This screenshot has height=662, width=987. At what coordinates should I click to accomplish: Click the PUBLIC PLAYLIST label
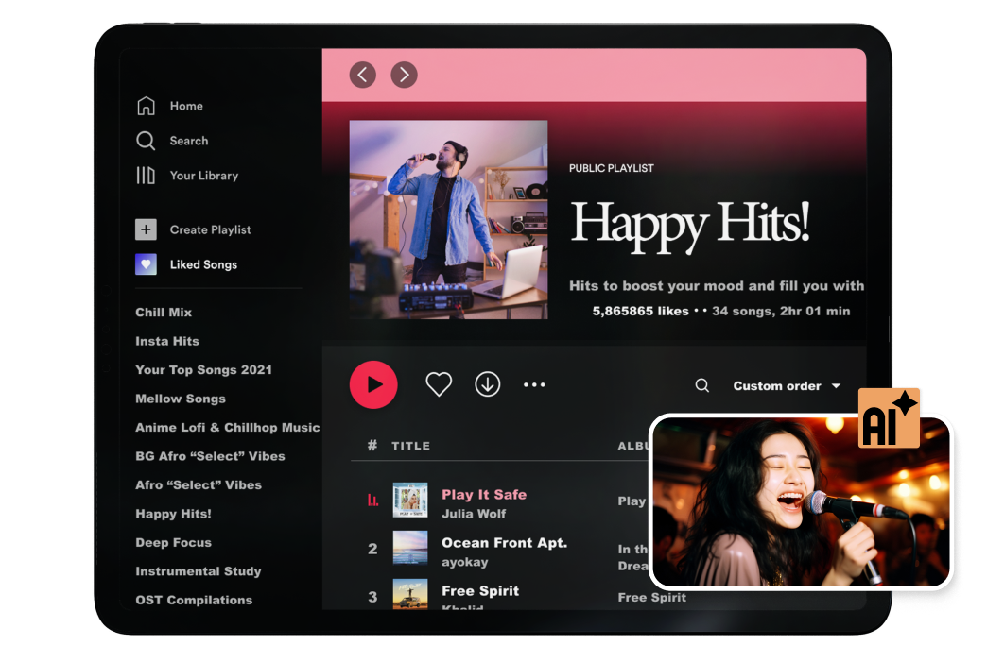click(612, 168)
